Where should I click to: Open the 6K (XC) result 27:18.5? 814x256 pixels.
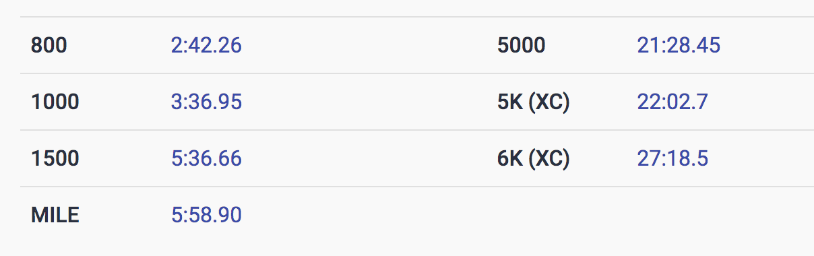click(672, 159)
